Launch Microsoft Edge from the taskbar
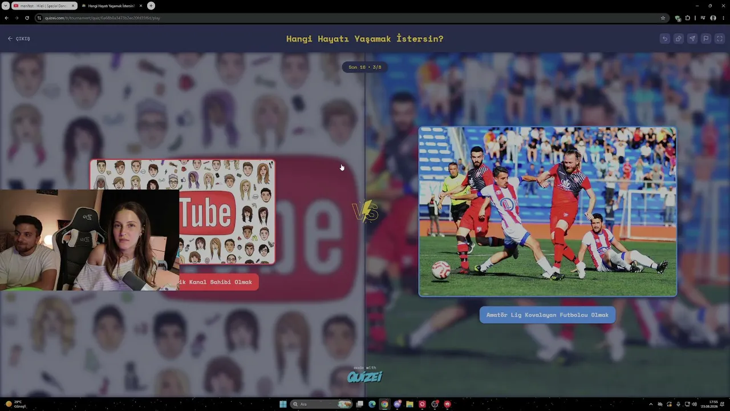 (372, 404)
